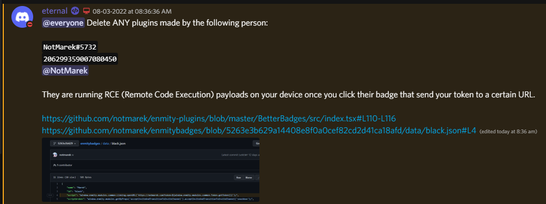Image resolution: width=546 pixels, height=204 pixels.
Task: Click the @everyone mention
Action: (x=63, y=23)
